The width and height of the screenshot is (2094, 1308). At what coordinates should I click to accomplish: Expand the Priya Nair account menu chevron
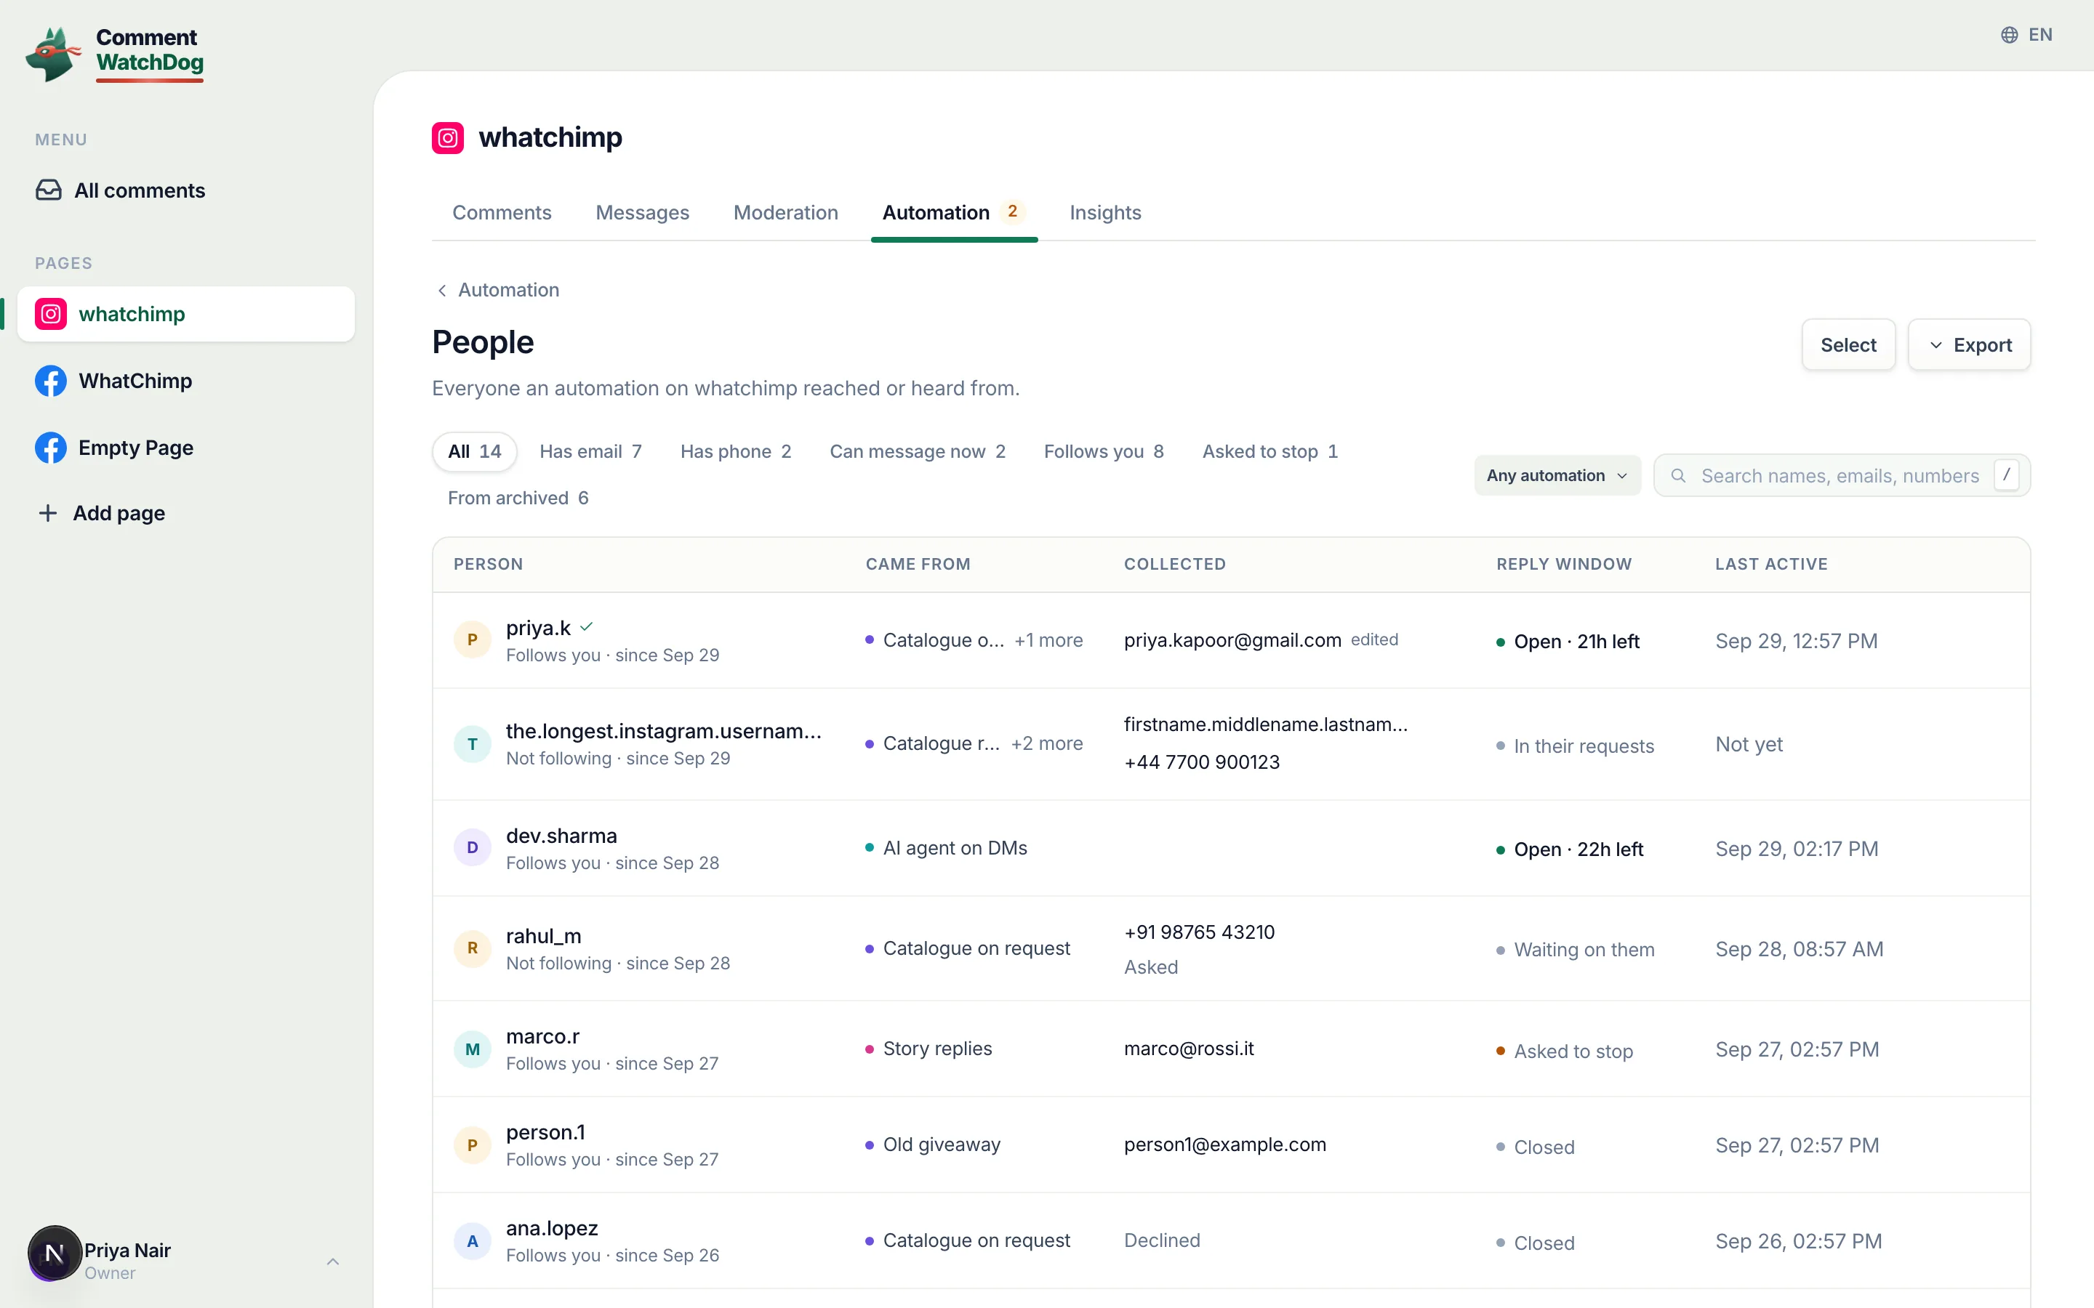pyautogui.click(x=333, y=1261)
